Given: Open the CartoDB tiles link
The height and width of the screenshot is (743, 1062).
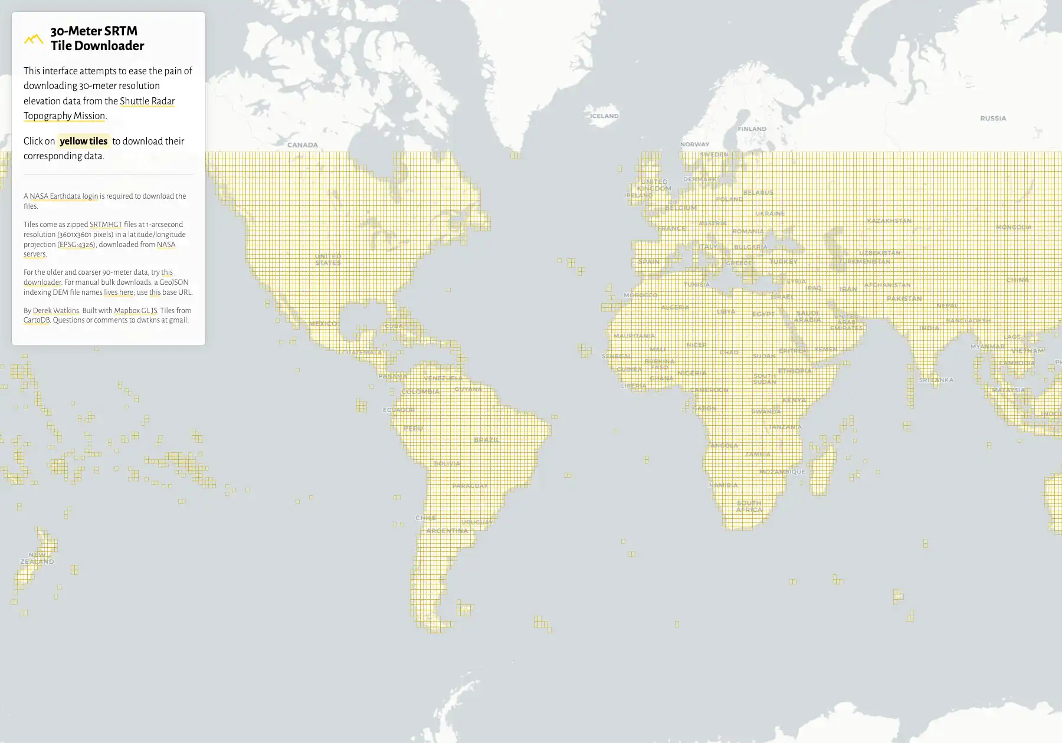Looking at the screenshot, I should coord(37,320).
